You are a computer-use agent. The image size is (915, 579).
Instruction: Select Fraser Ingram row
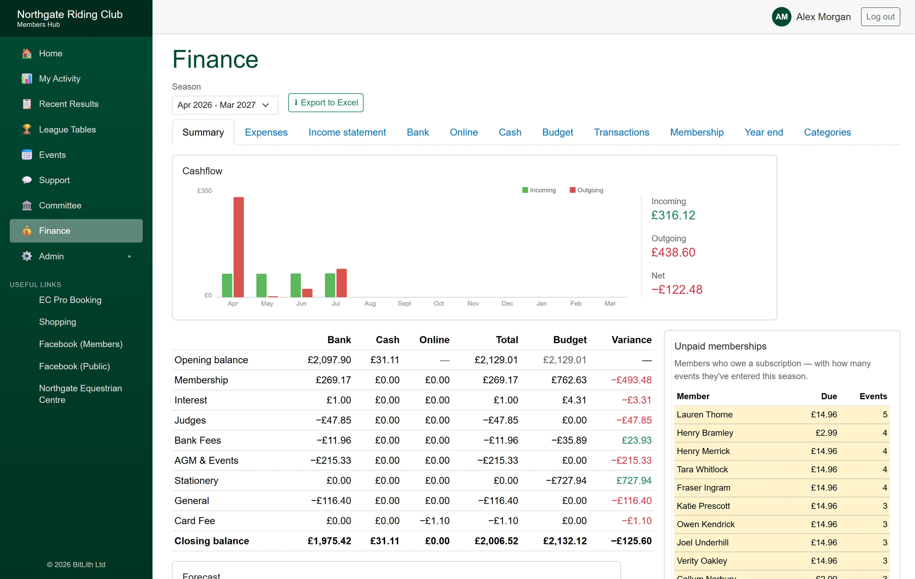tap(782, 488)
